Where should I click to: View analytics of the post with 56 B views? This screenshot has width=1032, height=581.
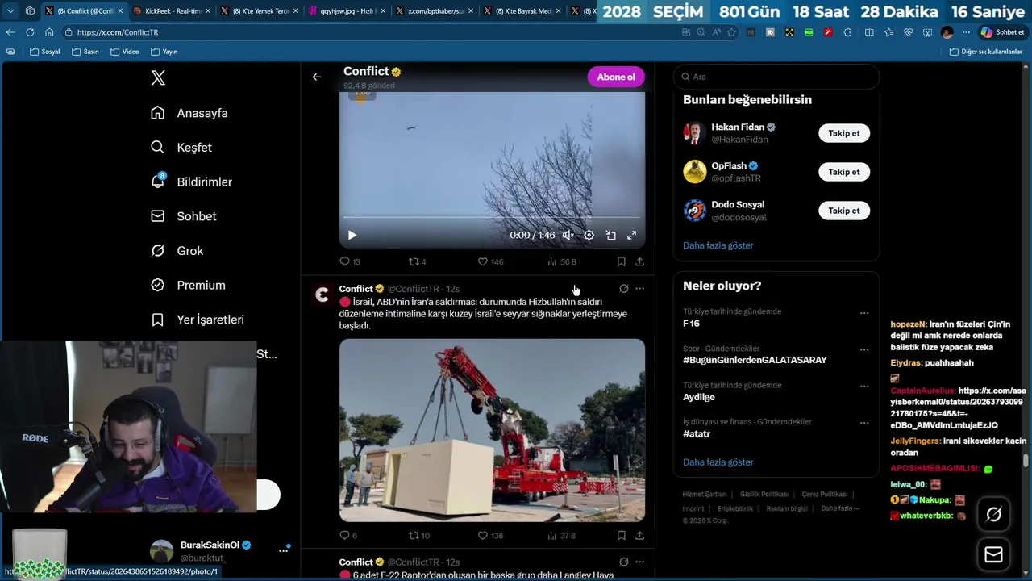[x=562, y=261]
